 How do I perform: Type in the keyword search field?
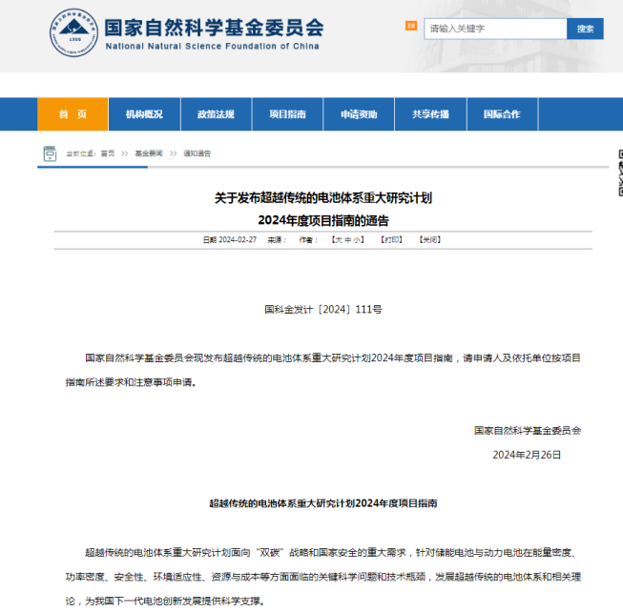493,29
